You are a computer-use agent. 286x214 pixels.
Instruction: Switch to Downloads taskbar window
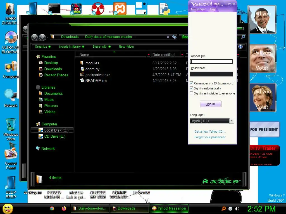[129, 208]
